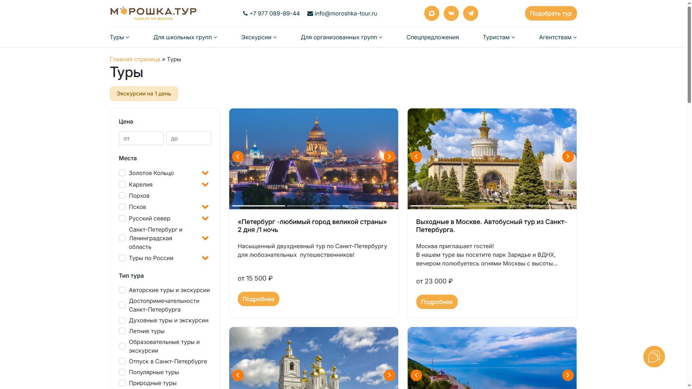Image resolution: width=692 pixels, height=389 pixels.
Task: Select the Экскурсии на 1 день filter
Action: [144, 94]
